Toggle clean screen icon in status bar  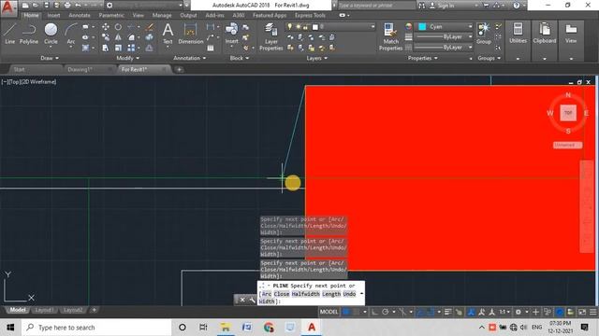coord(582,312)
